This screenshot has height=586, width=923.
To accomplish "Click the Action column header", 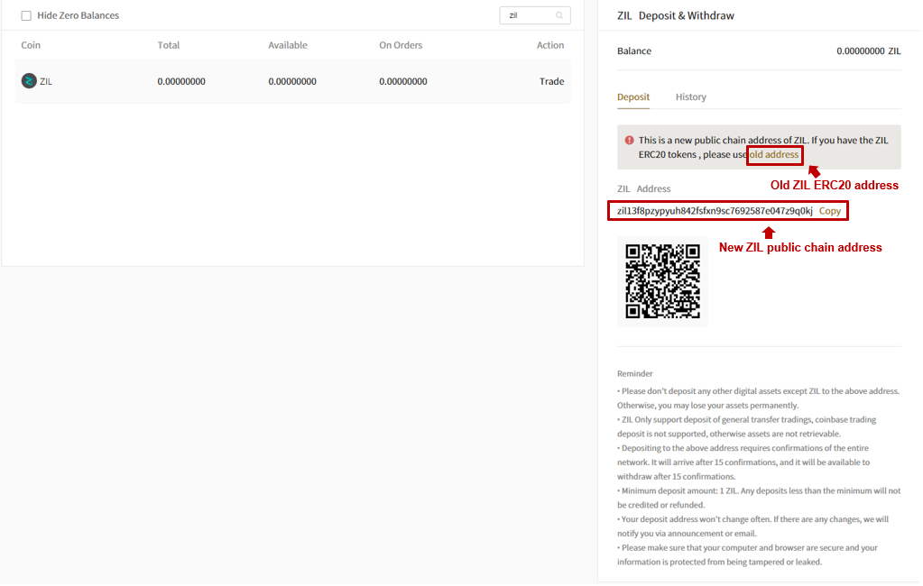I will tap(550, 45).
